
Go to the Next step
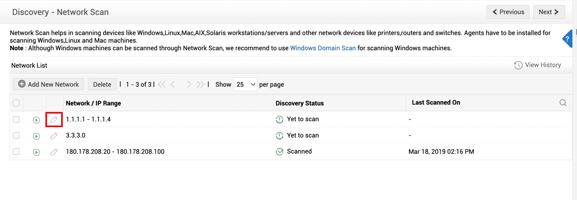[x=549, y=12]
